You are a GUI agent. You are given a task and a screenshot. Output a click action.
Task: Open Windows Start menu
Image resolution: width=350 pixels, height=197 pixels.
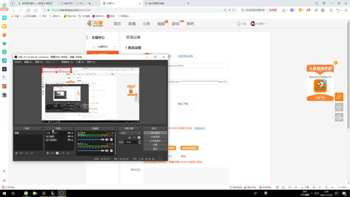(4, 193)
